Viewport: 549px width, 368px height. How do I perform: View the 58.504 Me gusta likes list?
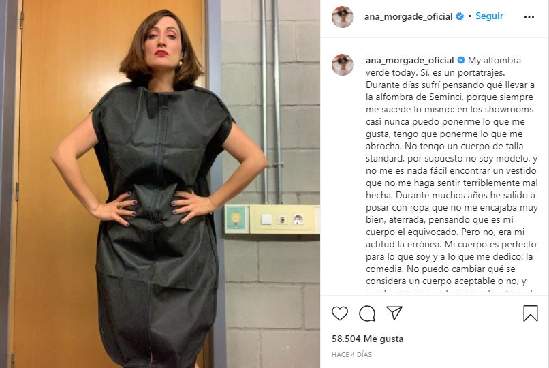(x=367, y=339)
